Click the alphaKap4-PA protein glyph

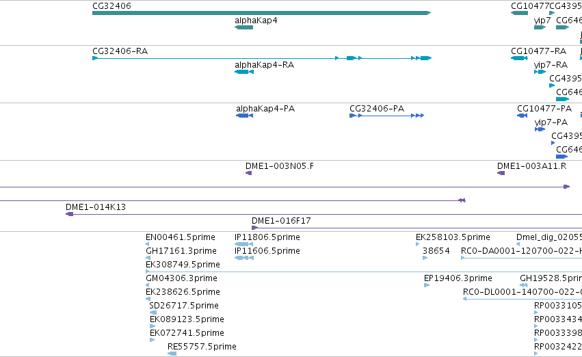pos(243,116)
